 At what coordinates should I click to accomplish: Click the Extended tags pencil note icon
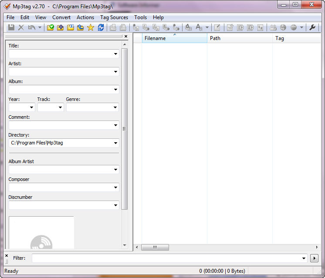pyautogui.click(x=217, y=27)
